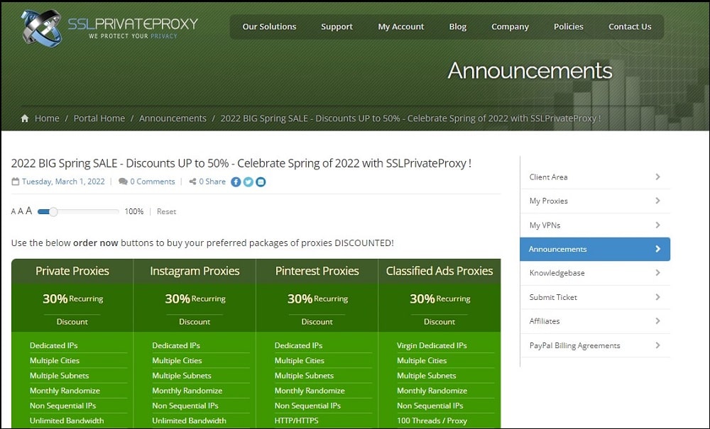Open the Support menu

tap(337, 27)
